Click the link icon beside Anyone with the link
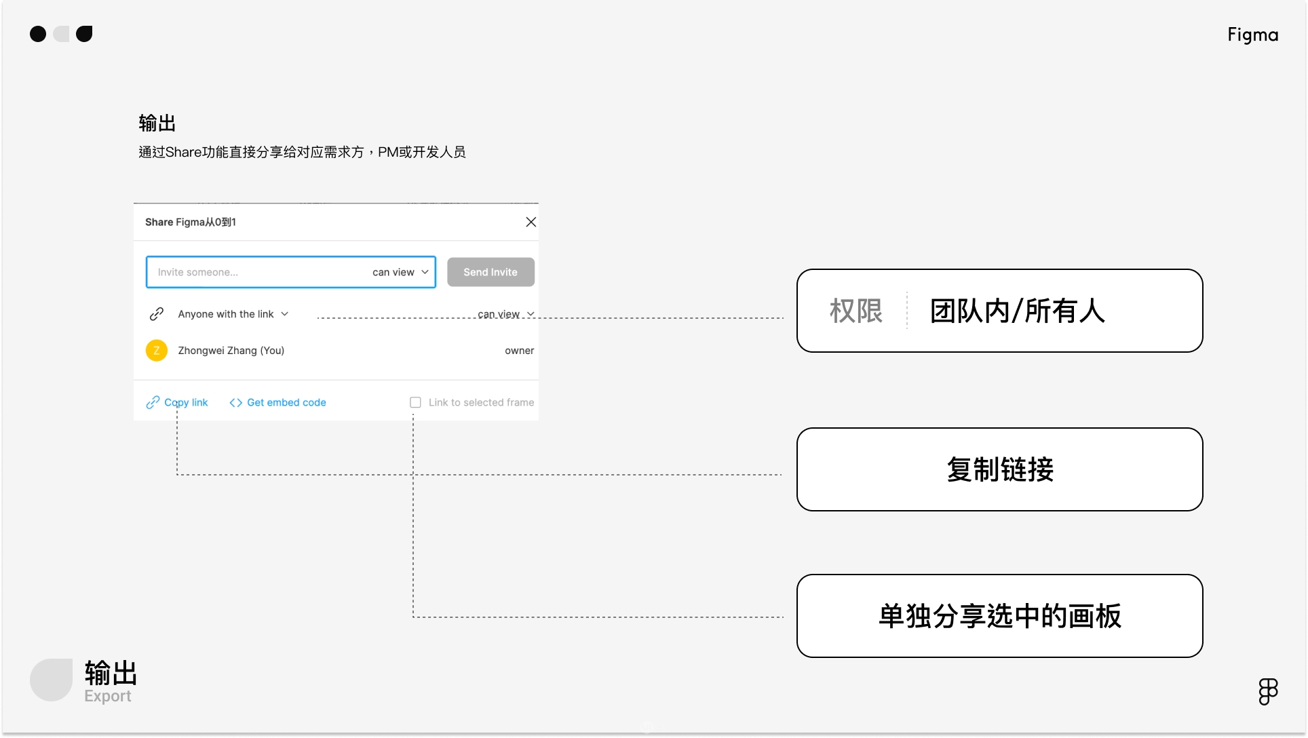The width and height of the screenshot is (1308, 738). tap(157, 314)
